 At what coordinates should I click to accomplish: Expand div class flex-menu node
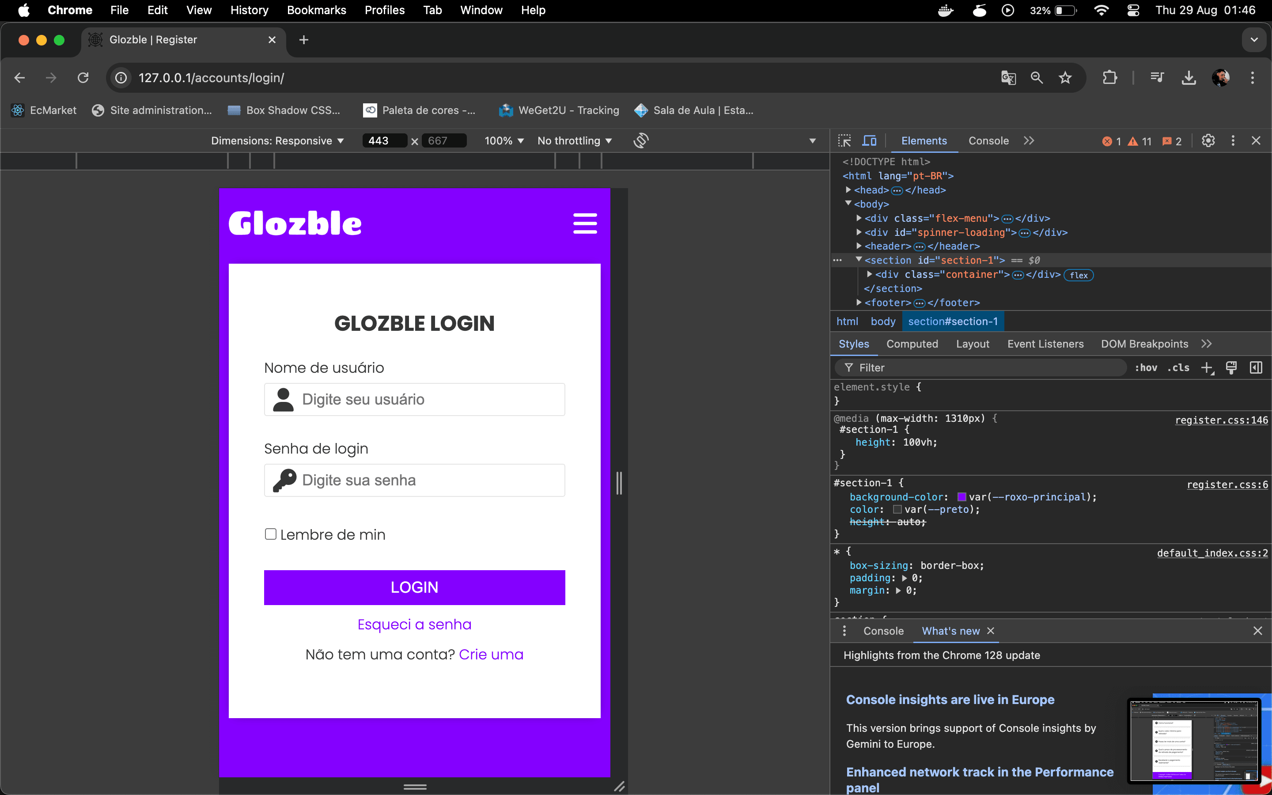[x=858, y=218]
